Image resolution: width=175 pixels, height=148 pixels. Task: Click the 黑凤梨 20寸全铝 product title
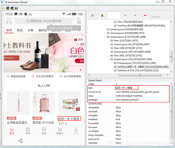click(x=43, y=123)
